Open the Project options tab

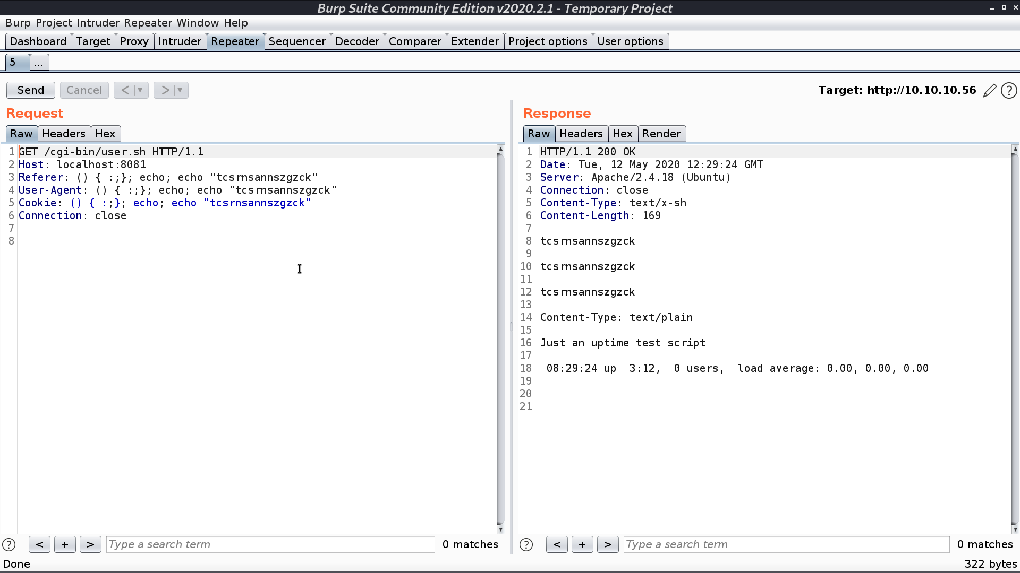(548, 41)
